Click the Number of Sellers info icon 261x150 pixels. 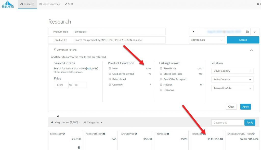point(104,134)
